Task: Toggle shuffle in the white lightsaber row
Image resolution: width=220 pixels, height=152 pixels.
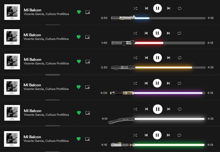Action: (135, 109)
